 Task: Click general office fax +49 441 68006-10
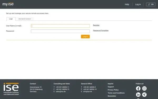[90, 89]
